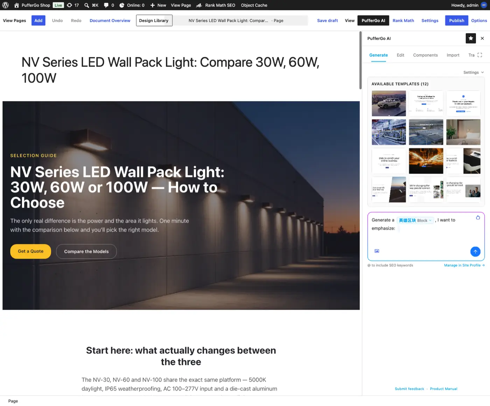Click the admin user avatar

click(484, 5)
